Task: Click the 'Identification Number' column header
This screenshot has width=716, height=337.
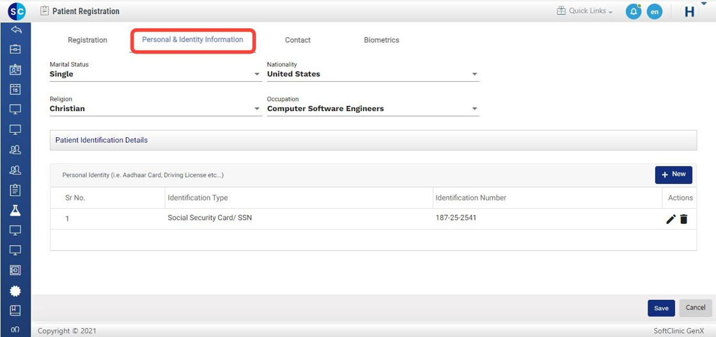Action: [x=471, y=198]
